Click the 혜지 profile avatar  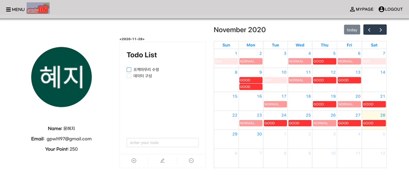(62, 77)
